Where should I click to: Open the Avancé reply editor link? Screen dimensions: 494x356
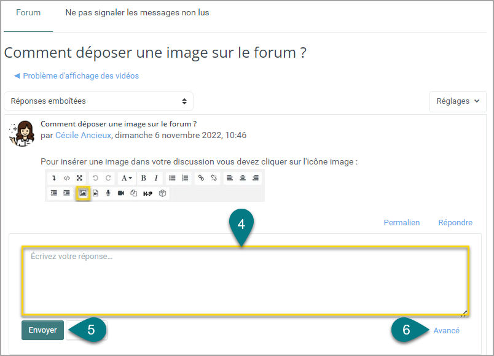(x=447, y=330)
